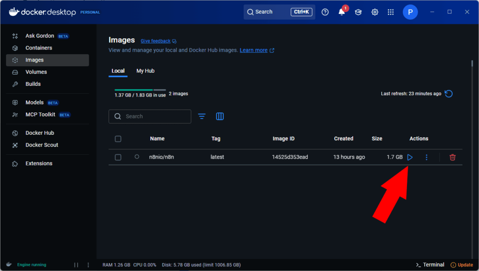479x271 pixels.
Task: Sort by the Created column header
Action: [343, 139]
